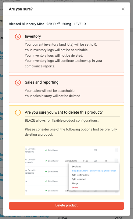This screenshot has height=219, width=133.
Task: Select Duplicate in the example menu
Action: [x=76, y=167]
